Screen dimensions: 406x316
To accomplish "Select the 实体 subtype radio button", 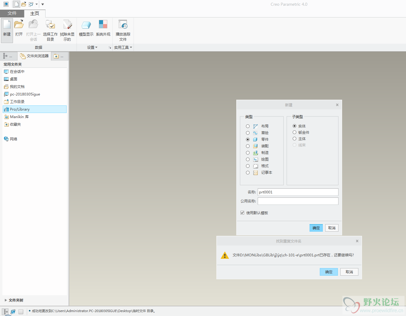I will coord(294,126).
